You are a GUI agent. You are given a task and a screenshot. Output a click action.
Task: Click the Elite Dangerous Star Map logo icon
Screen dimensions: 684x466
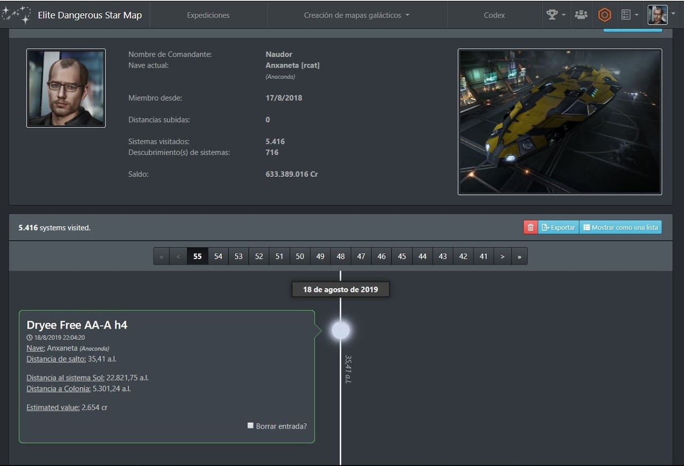point(17,15)
